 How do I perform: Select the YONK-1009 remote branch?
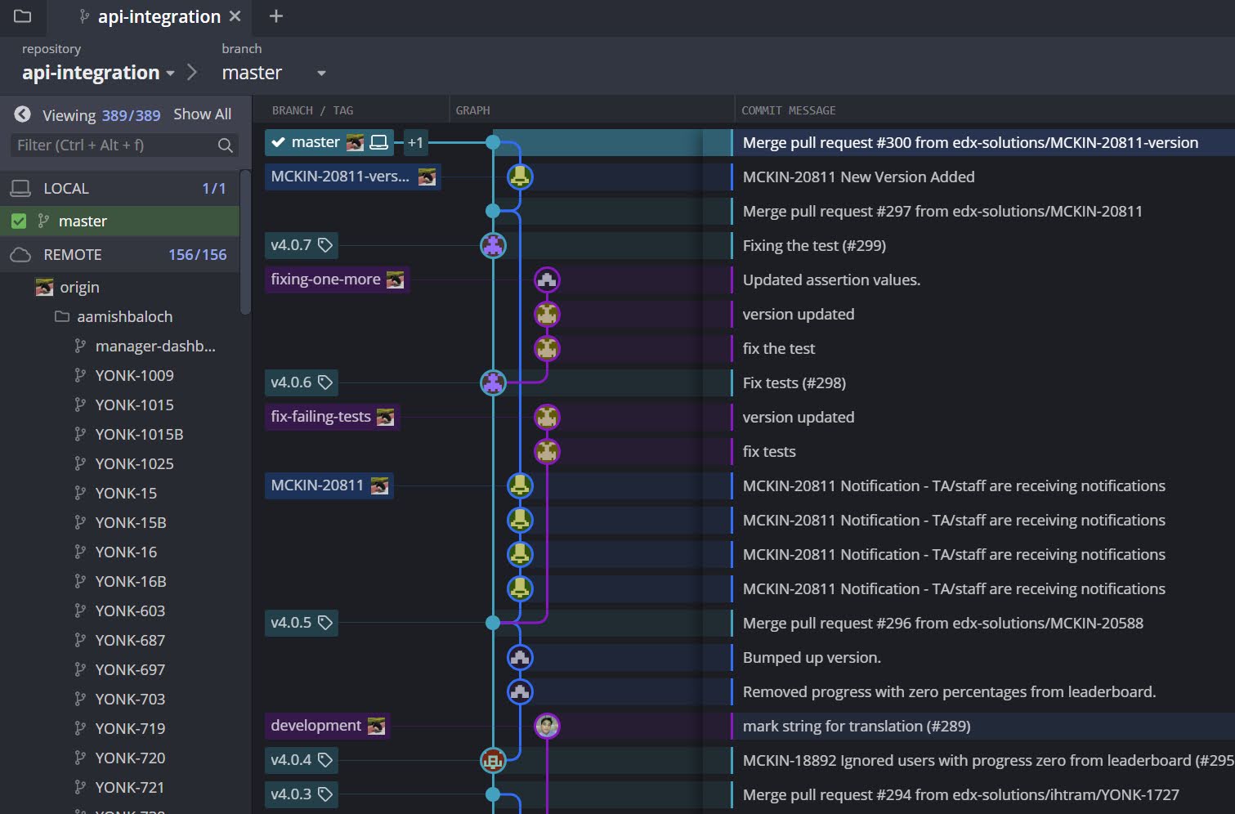pos(134,375)
